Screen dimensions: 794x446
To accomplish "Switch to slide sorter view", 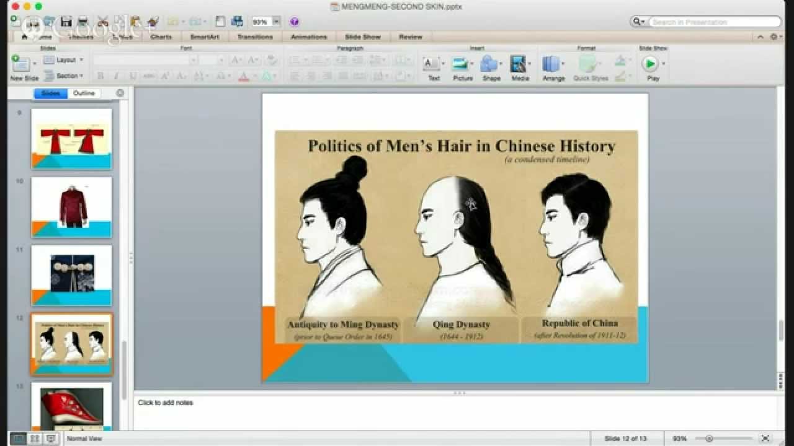I will click(x=35, y=439).
